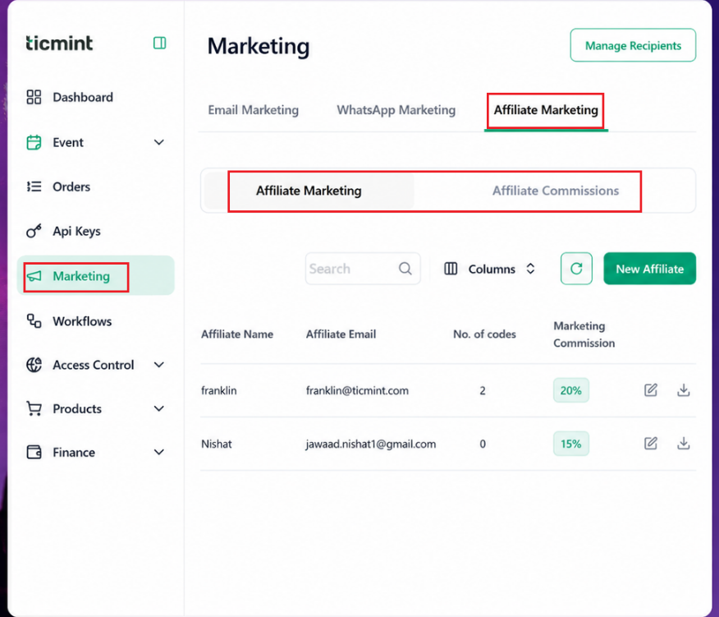Switch to WhatsApp Marketing tab

pyautogui.click(x=396, y=110)
